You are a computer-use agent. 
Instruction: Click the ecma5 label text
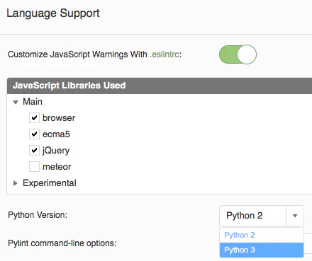tap(56, 134)
